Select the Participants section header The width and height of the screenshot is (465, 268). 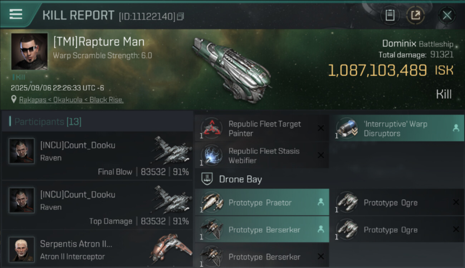(x=48, y=122)
